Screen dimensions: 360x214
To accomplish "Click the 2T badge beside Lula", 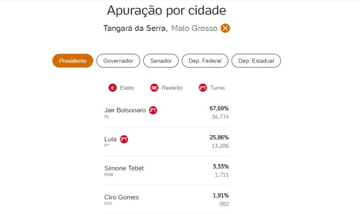I will tap(124, 139).
